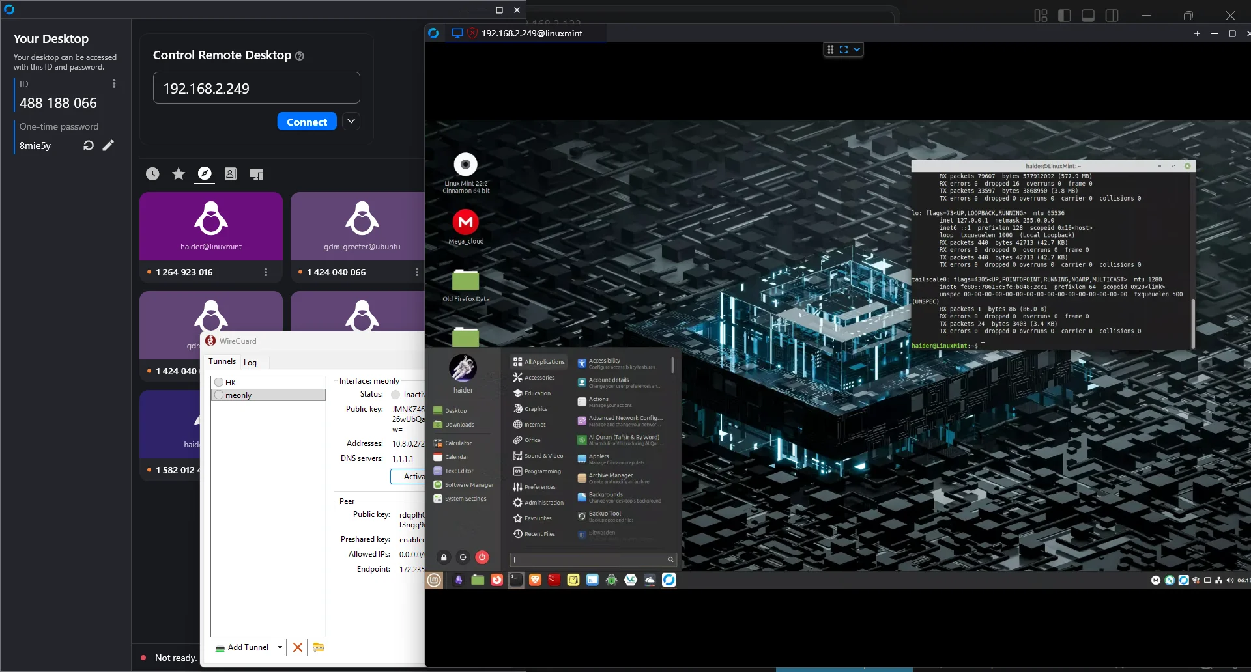Refresh the one-time password
This screenshot has width=1251, height=672.
(89, 145)
